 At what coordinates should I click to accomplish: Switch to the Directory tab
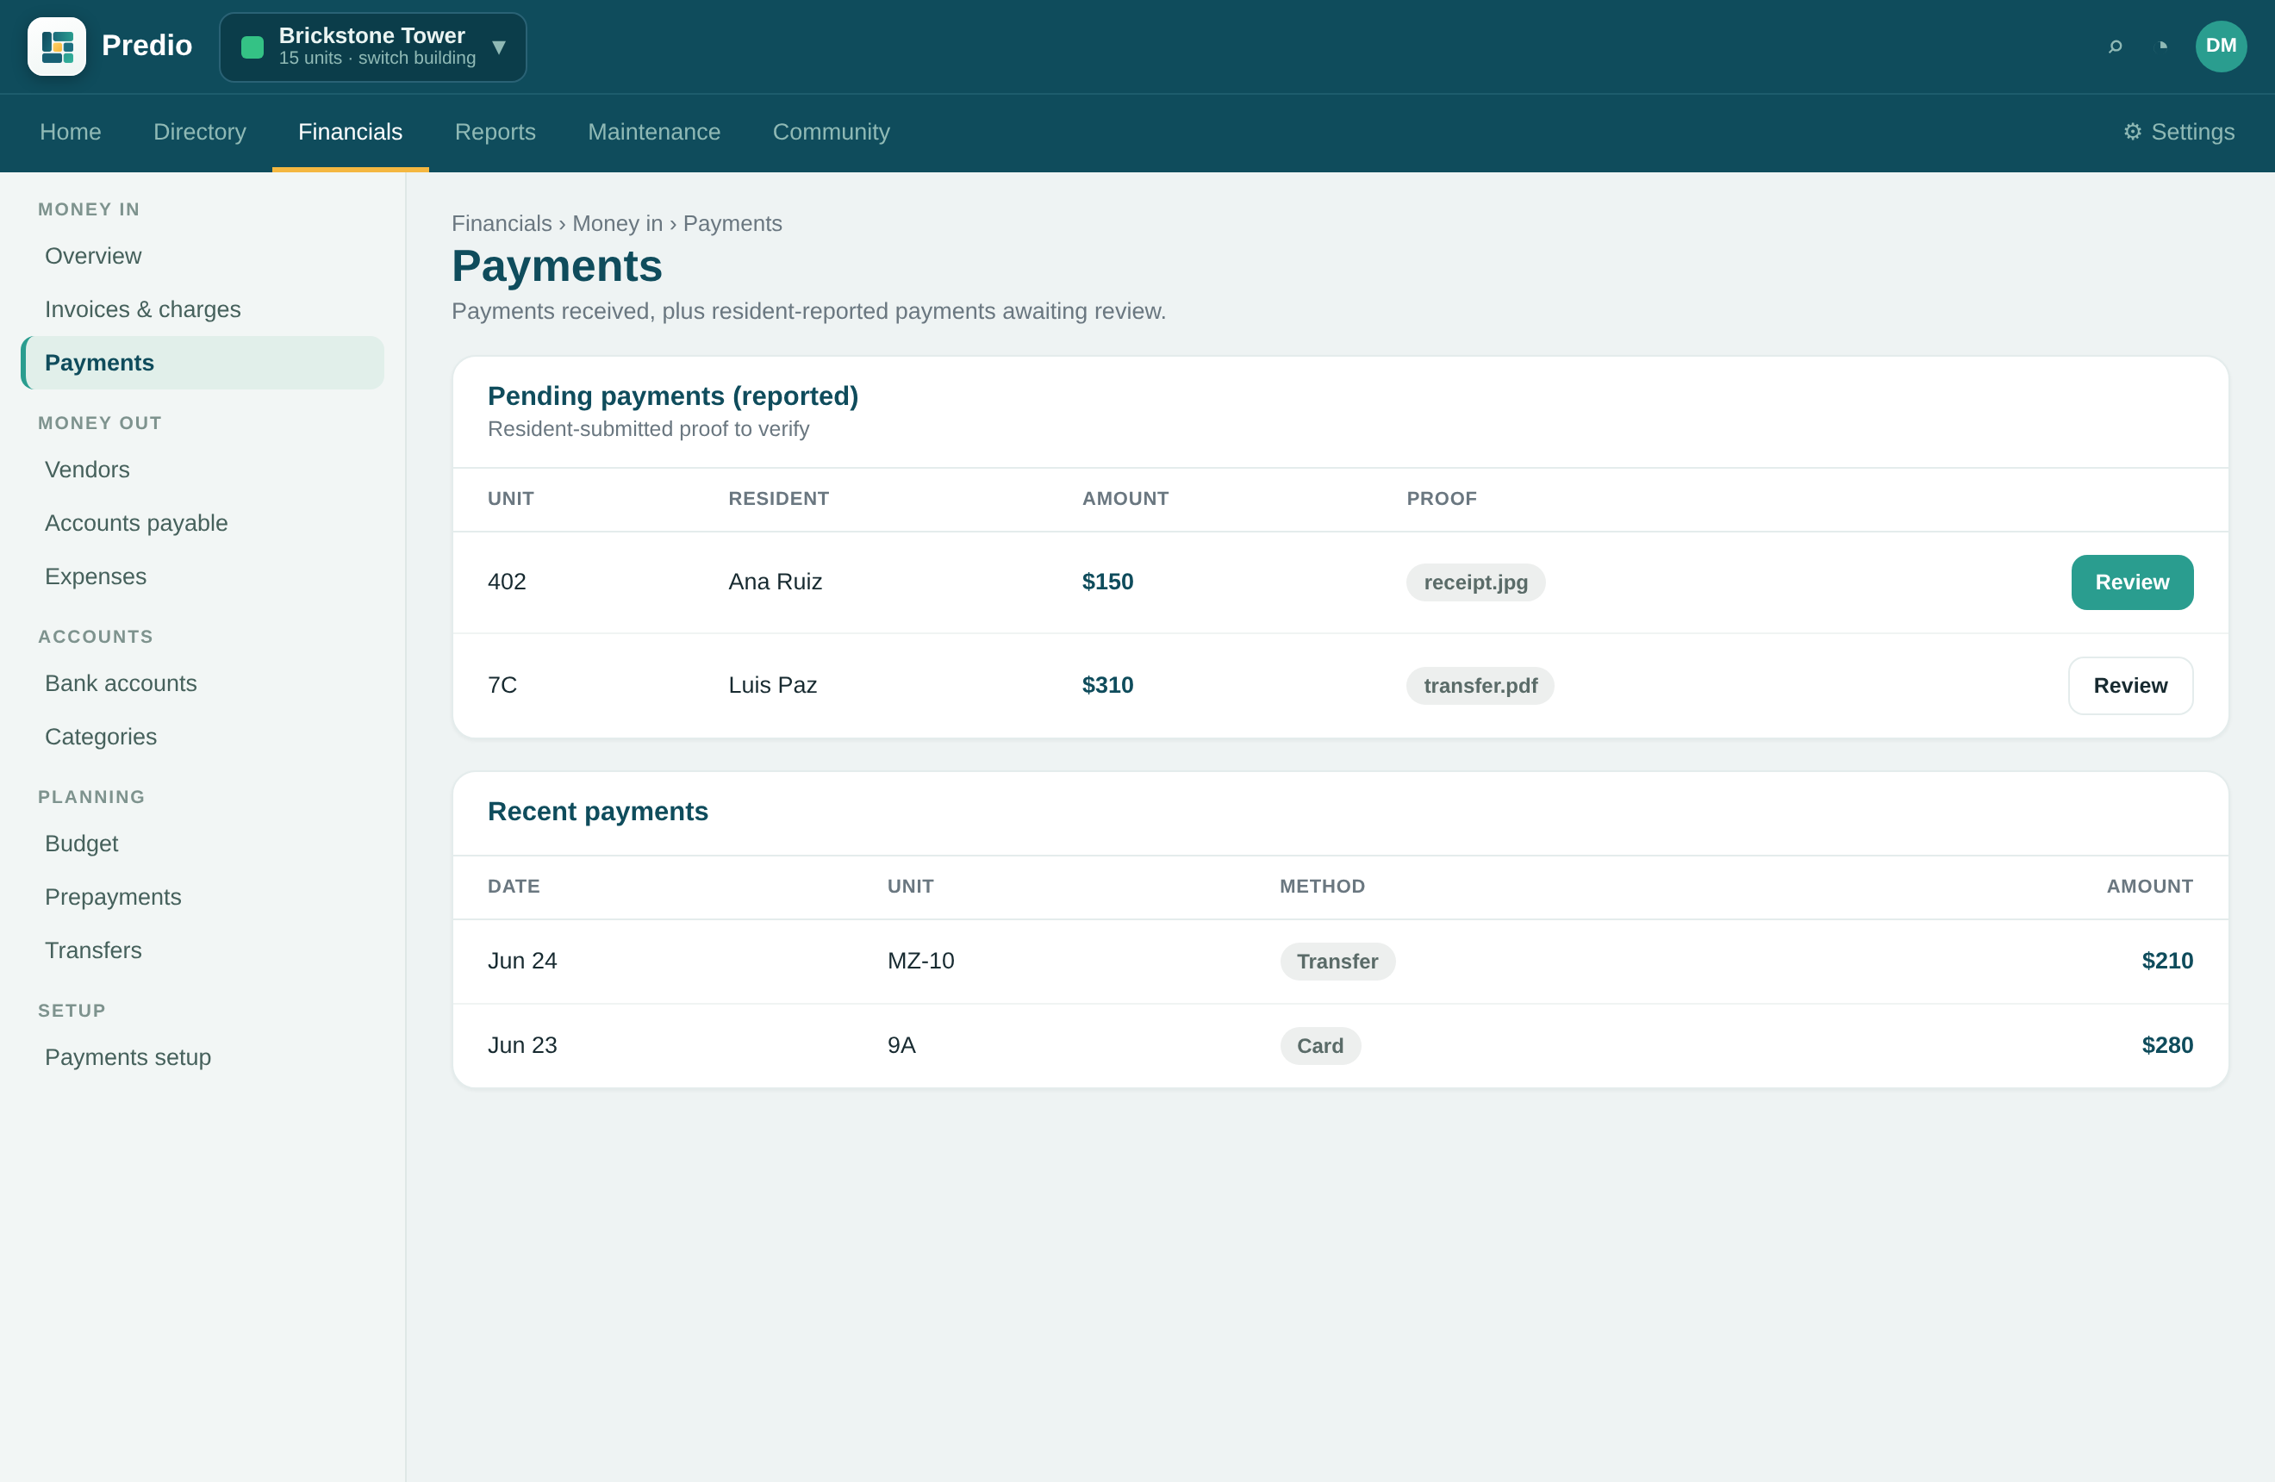[200, 132]
